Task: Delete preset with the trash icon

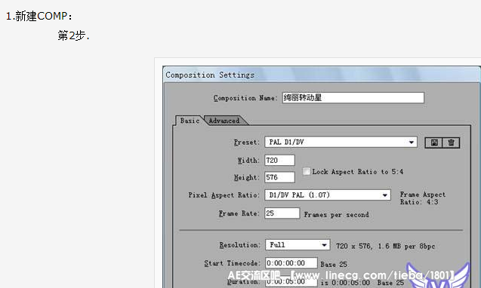Action: pyautogui.click(x=451, y=142)
